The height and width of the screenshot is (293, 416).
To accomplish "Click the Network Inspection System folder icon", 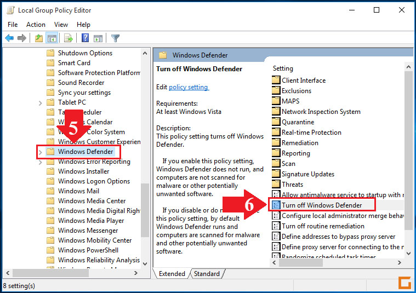I will (x=276, y=111).
